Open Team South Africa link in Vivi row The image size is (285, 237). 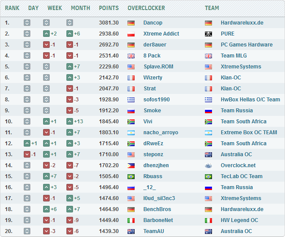pos(244,122)
